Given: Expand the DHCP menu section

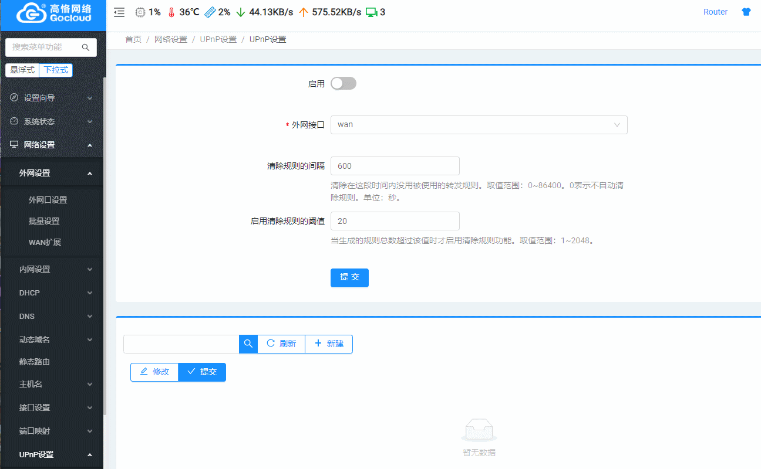Looking at the screenshot, I should click(x=52, y=293).
